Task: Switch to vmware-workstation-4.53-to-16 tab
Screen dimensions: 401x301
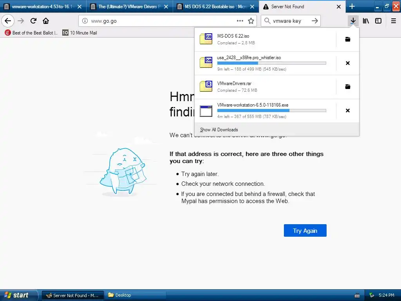Action: pyautogui.click(x=43, y=6)
